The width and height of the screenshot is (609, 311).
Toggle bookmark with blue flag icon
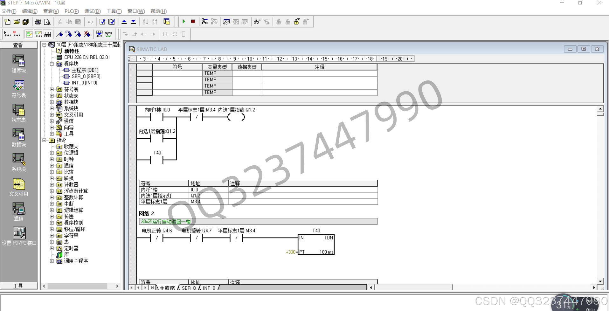click(x=59, y=34)
